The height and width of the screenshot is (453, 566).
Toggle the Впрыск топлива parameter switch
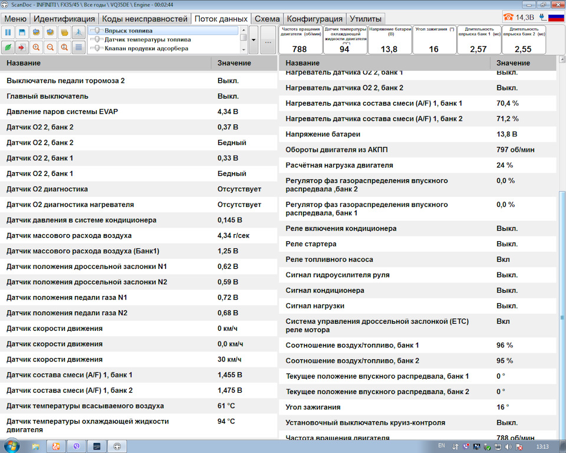tap(96, 31)
